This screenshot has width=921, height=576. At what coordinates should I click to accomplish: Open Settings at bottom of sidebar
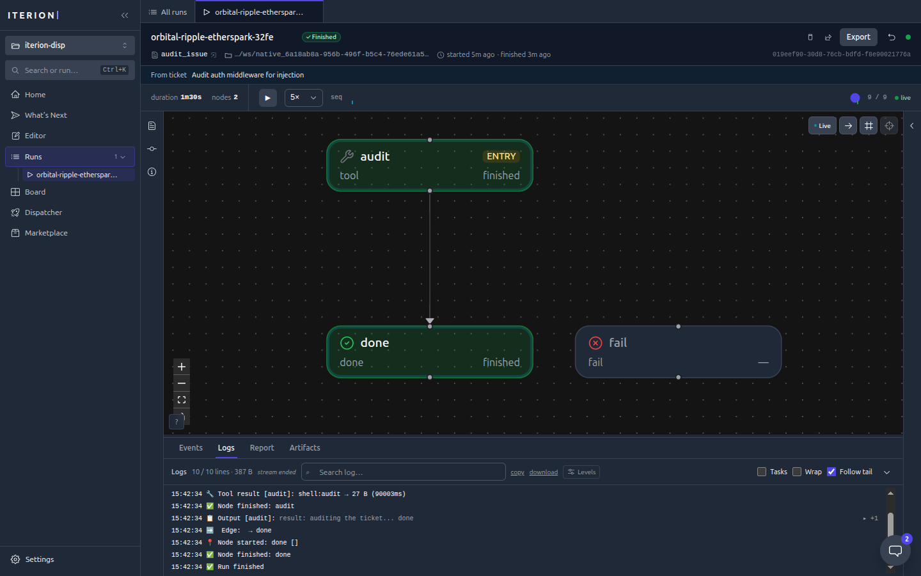[x=70, y=559]
